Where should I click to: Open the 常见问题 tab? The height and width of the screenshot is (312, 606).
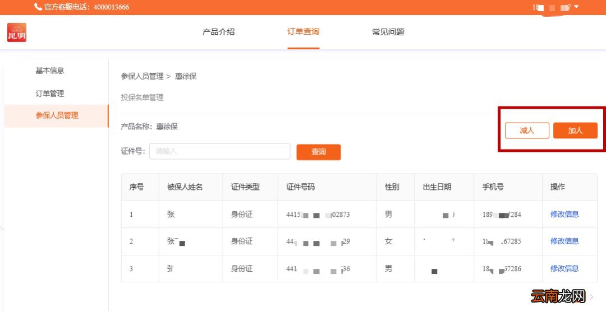click(388, 32)
